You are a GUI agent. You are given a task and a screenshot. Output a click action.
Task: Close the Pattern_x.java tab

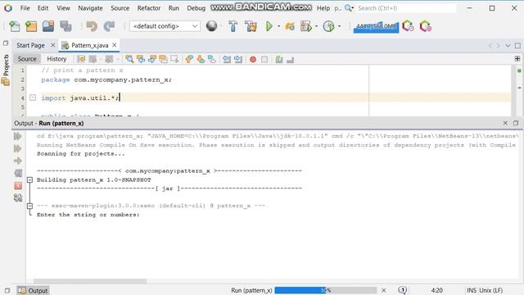point(115,45)
